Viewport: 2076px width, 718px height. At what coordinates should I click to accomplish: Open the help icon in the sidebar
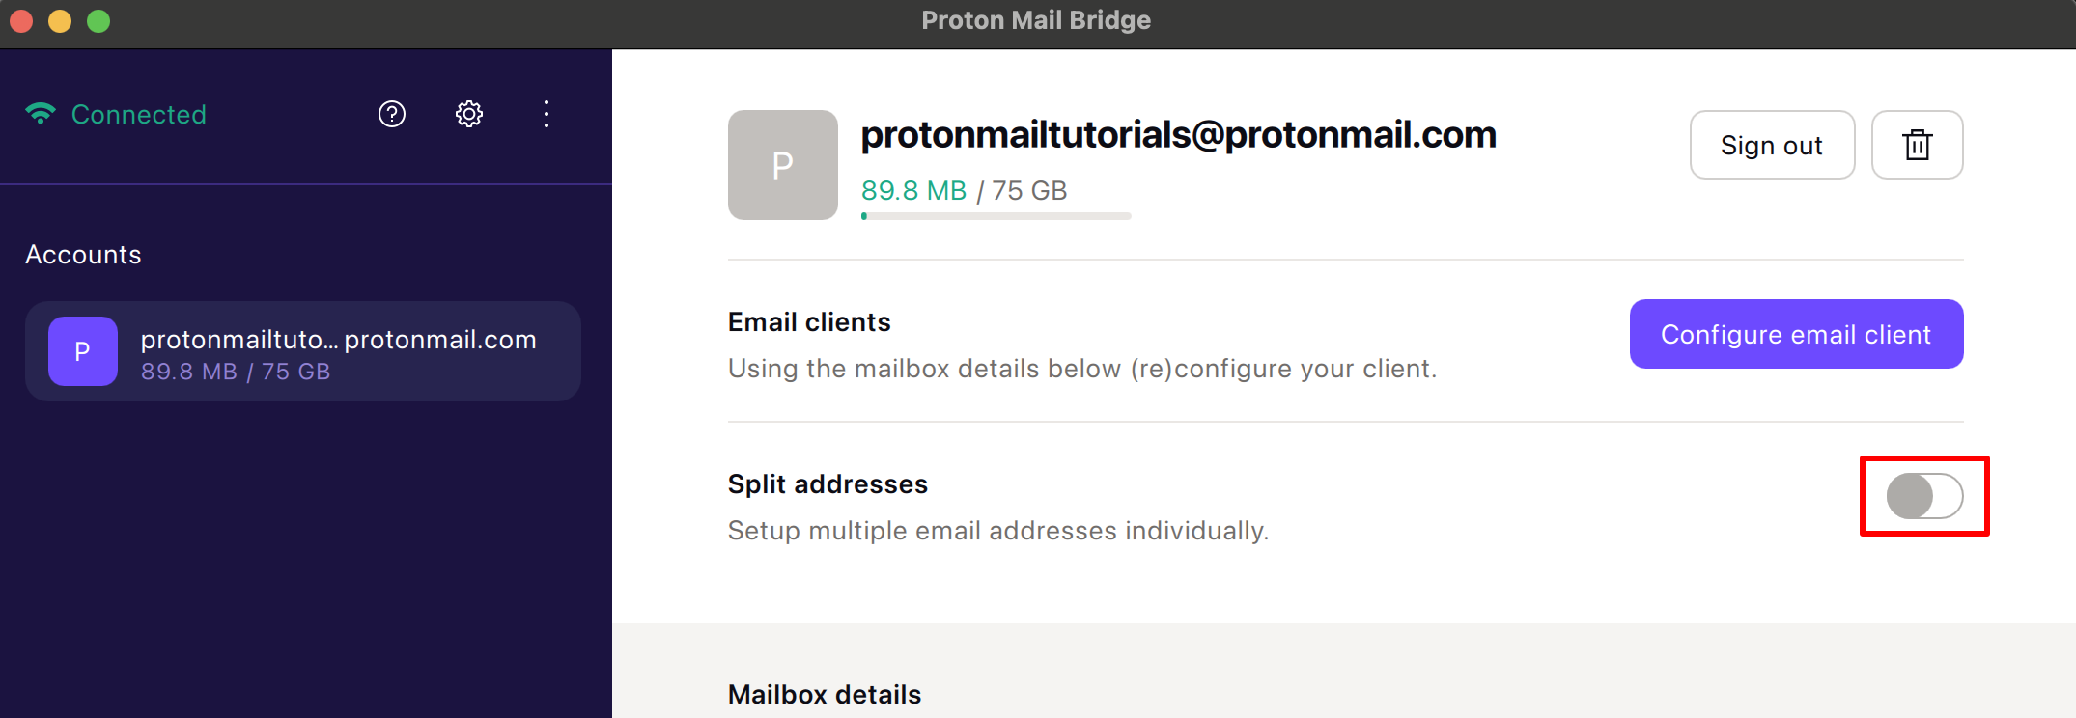click(x=391, y=114)
